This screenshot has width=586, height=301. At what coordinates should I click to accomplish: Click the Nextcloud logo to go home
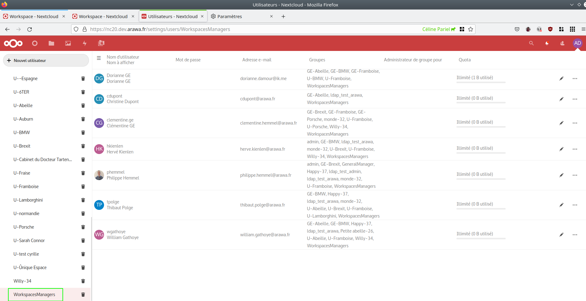pyautogui.click(x=13, y=43)
